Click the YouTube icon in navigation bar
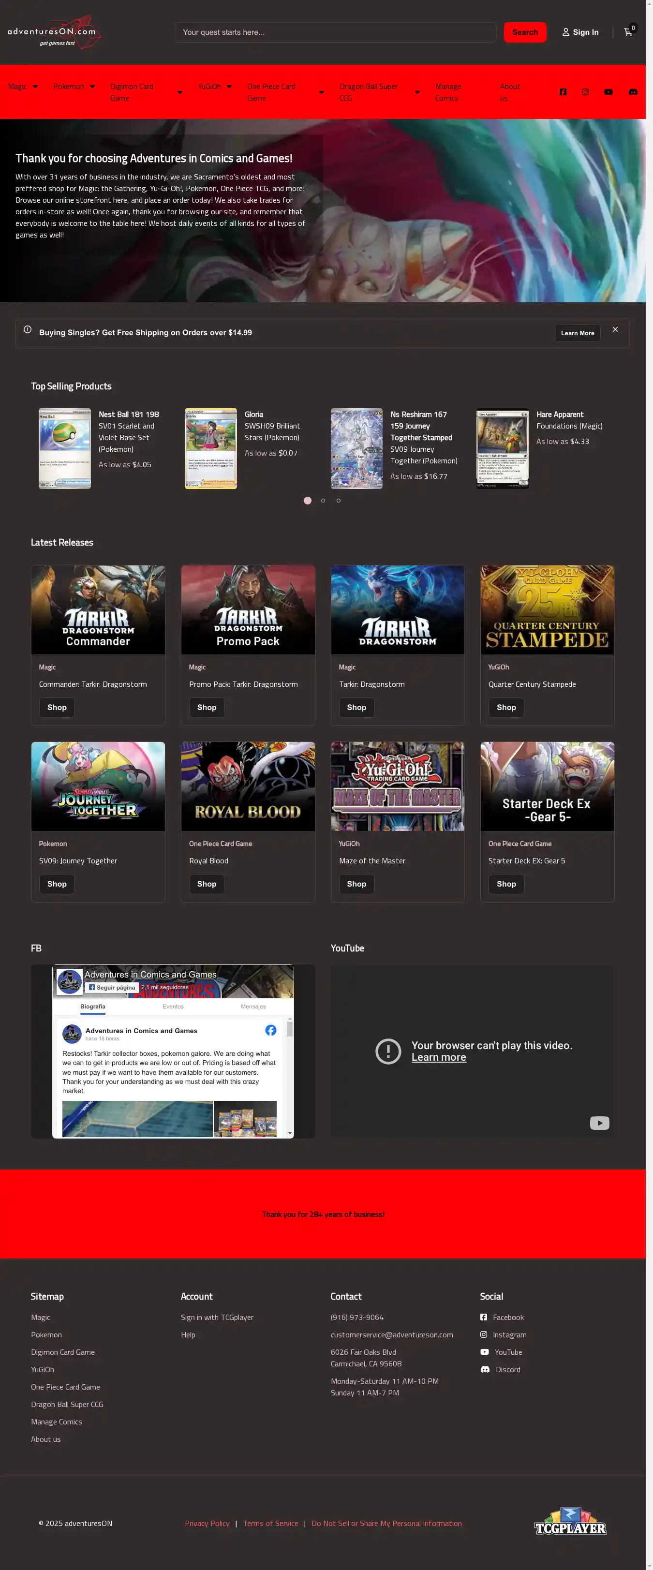This screenshot has width=653, height=1570. pyautogui.click(x=608, y=92)
